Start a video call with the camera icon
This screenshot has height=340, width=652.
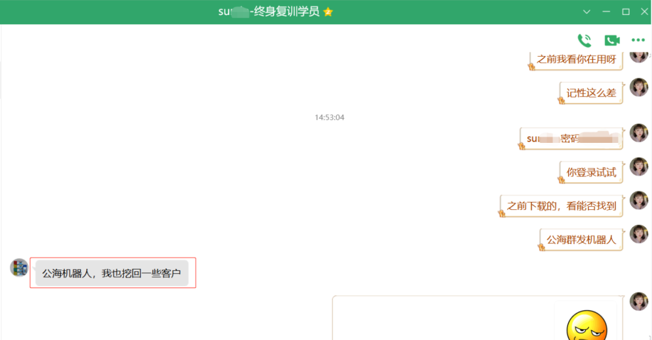point(612,40)
